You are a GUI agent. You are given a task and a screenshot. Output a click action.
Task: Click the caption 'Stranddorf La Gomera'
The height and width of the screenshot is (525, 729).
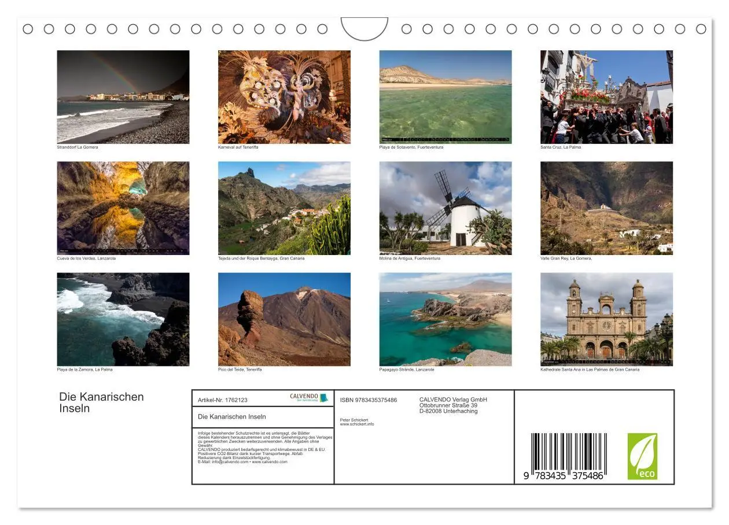(x=78, y=147)
